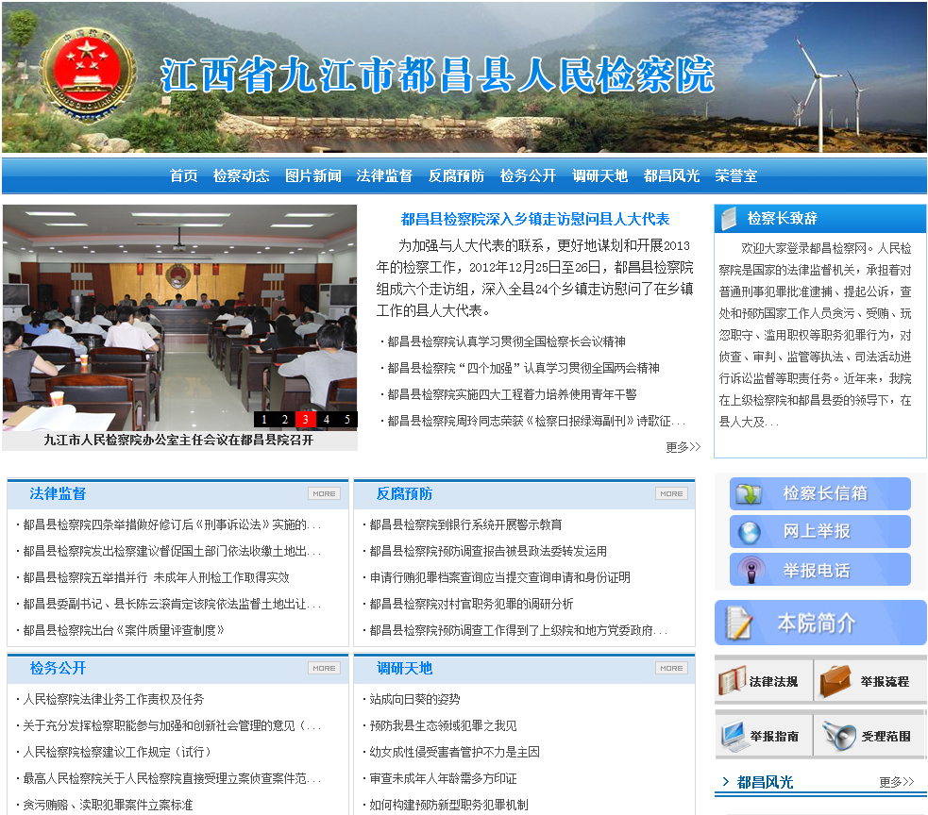Open the megaphone icon for 受理范围
This screenshot has height=815, width=928.
click(835, 735)
